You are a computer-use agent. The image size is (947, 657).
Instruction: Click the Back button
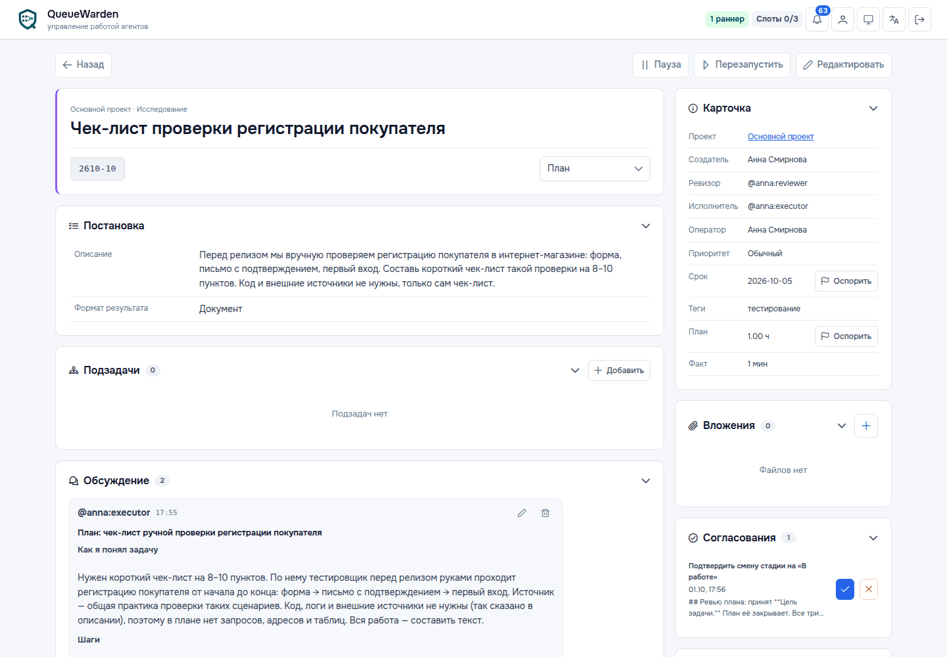tap(84, 65)
